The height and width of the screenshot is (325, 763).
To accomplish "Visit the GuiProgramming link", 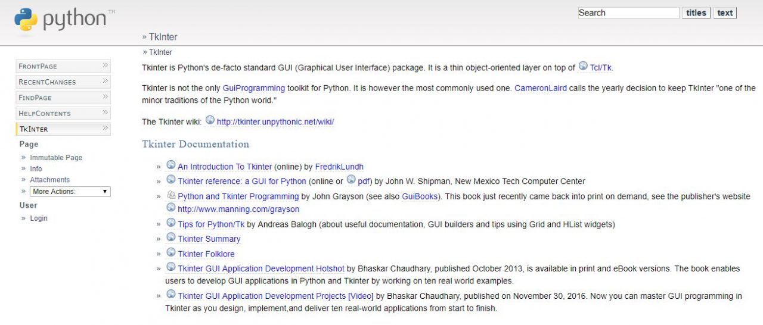I will [x=253, y=88].
